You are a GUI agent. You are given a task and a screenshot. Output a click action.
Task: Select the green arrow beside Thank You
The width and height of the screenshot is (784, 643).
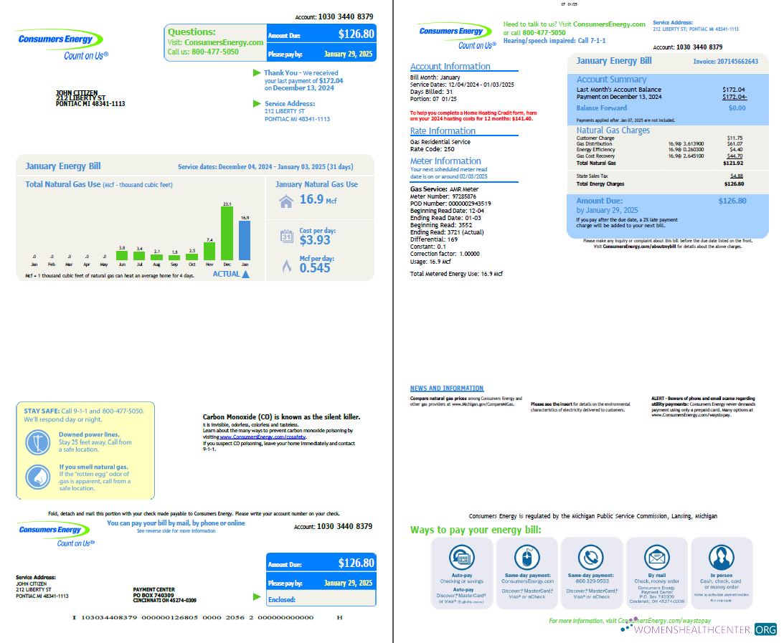[256, 73]
